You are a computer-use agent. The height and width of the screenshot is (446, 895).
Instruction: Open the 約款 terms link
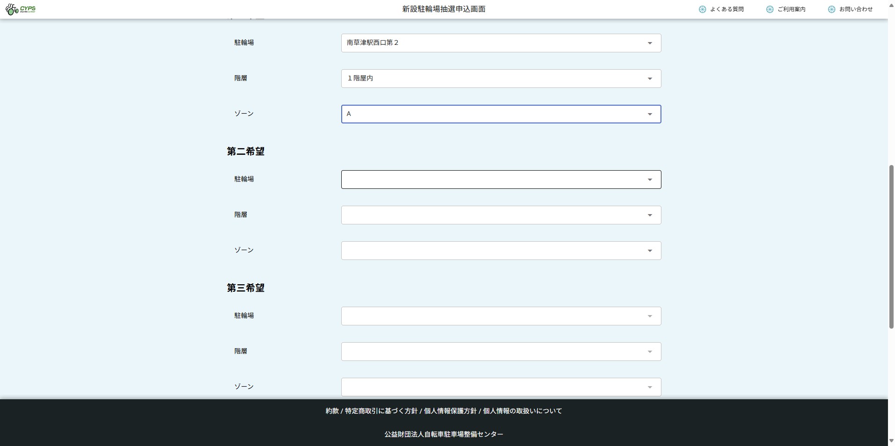click(332, 411)
